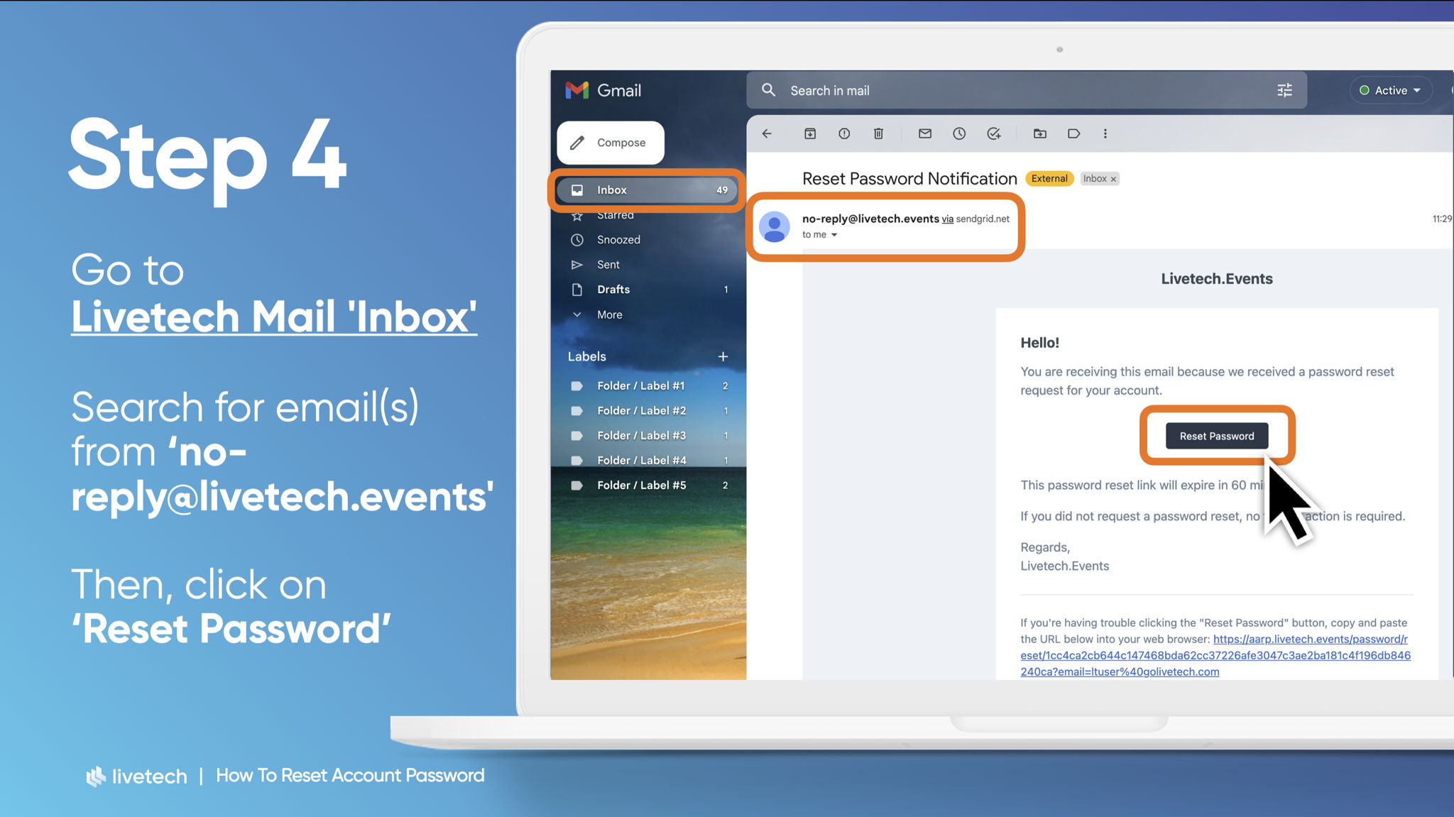Apply a label using the label icon
Screen dimensions: 1454x817
(1074, 133)
